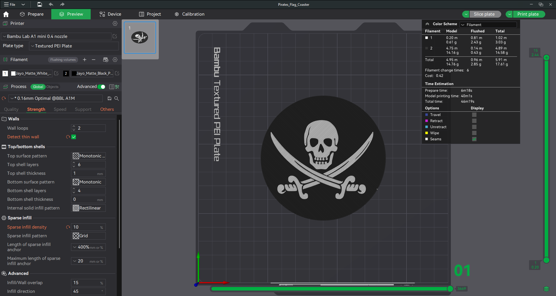Switch to Project tab

point(150,14)
